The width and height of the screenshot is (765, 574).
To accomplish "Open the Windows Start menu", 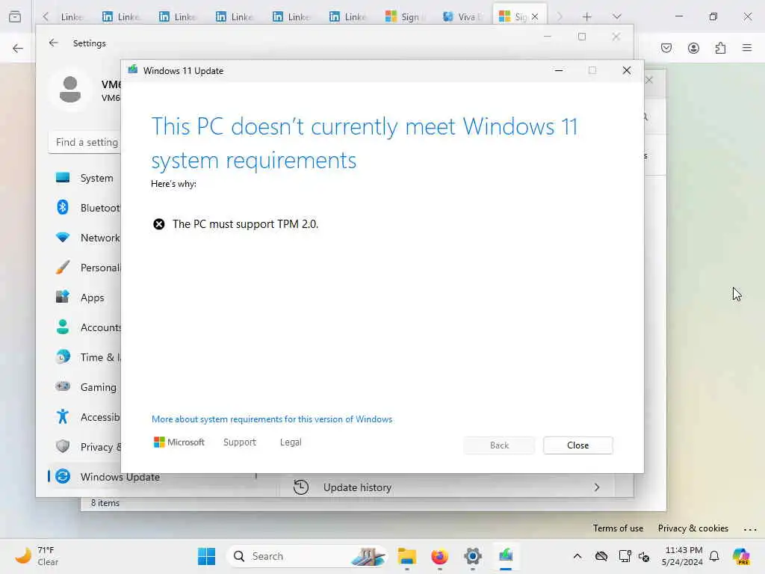I will point(206,556).
